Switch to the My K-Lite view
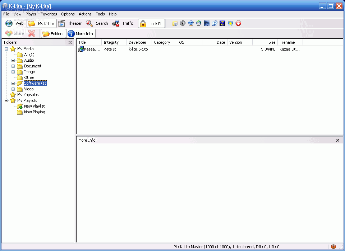 point(42,24)
